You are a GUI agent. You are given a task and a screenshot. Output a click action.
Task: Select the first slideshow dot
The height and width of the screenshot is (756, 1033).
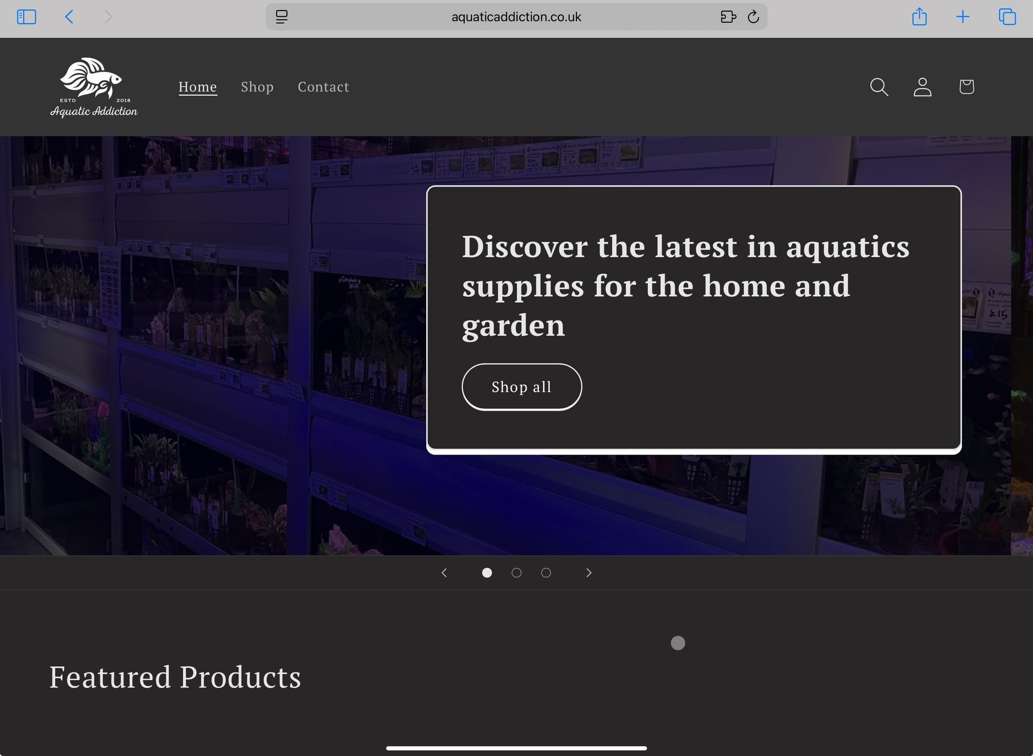[487, 573]
